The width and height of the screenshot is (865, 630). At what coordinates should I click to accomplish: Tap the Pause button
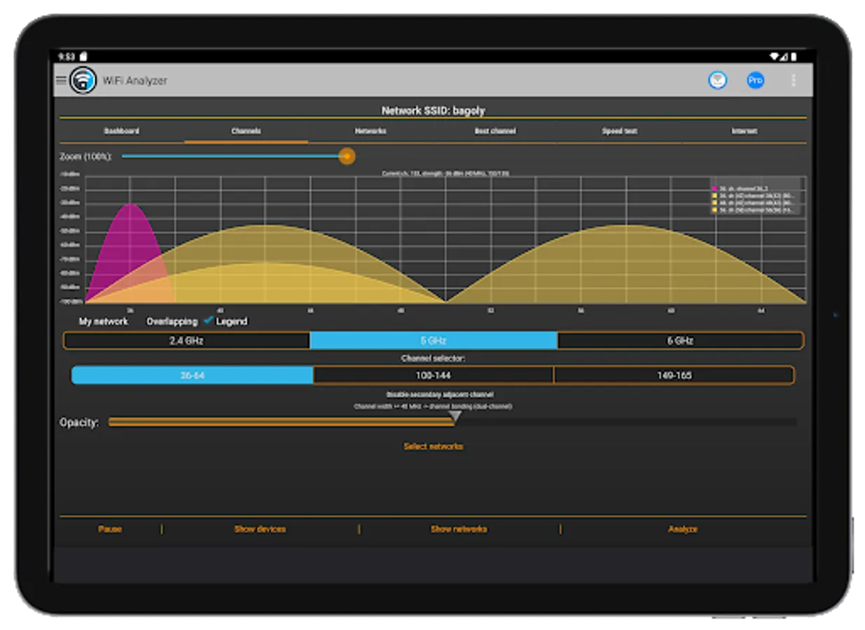pyautogui.click(x=110, y=529)
